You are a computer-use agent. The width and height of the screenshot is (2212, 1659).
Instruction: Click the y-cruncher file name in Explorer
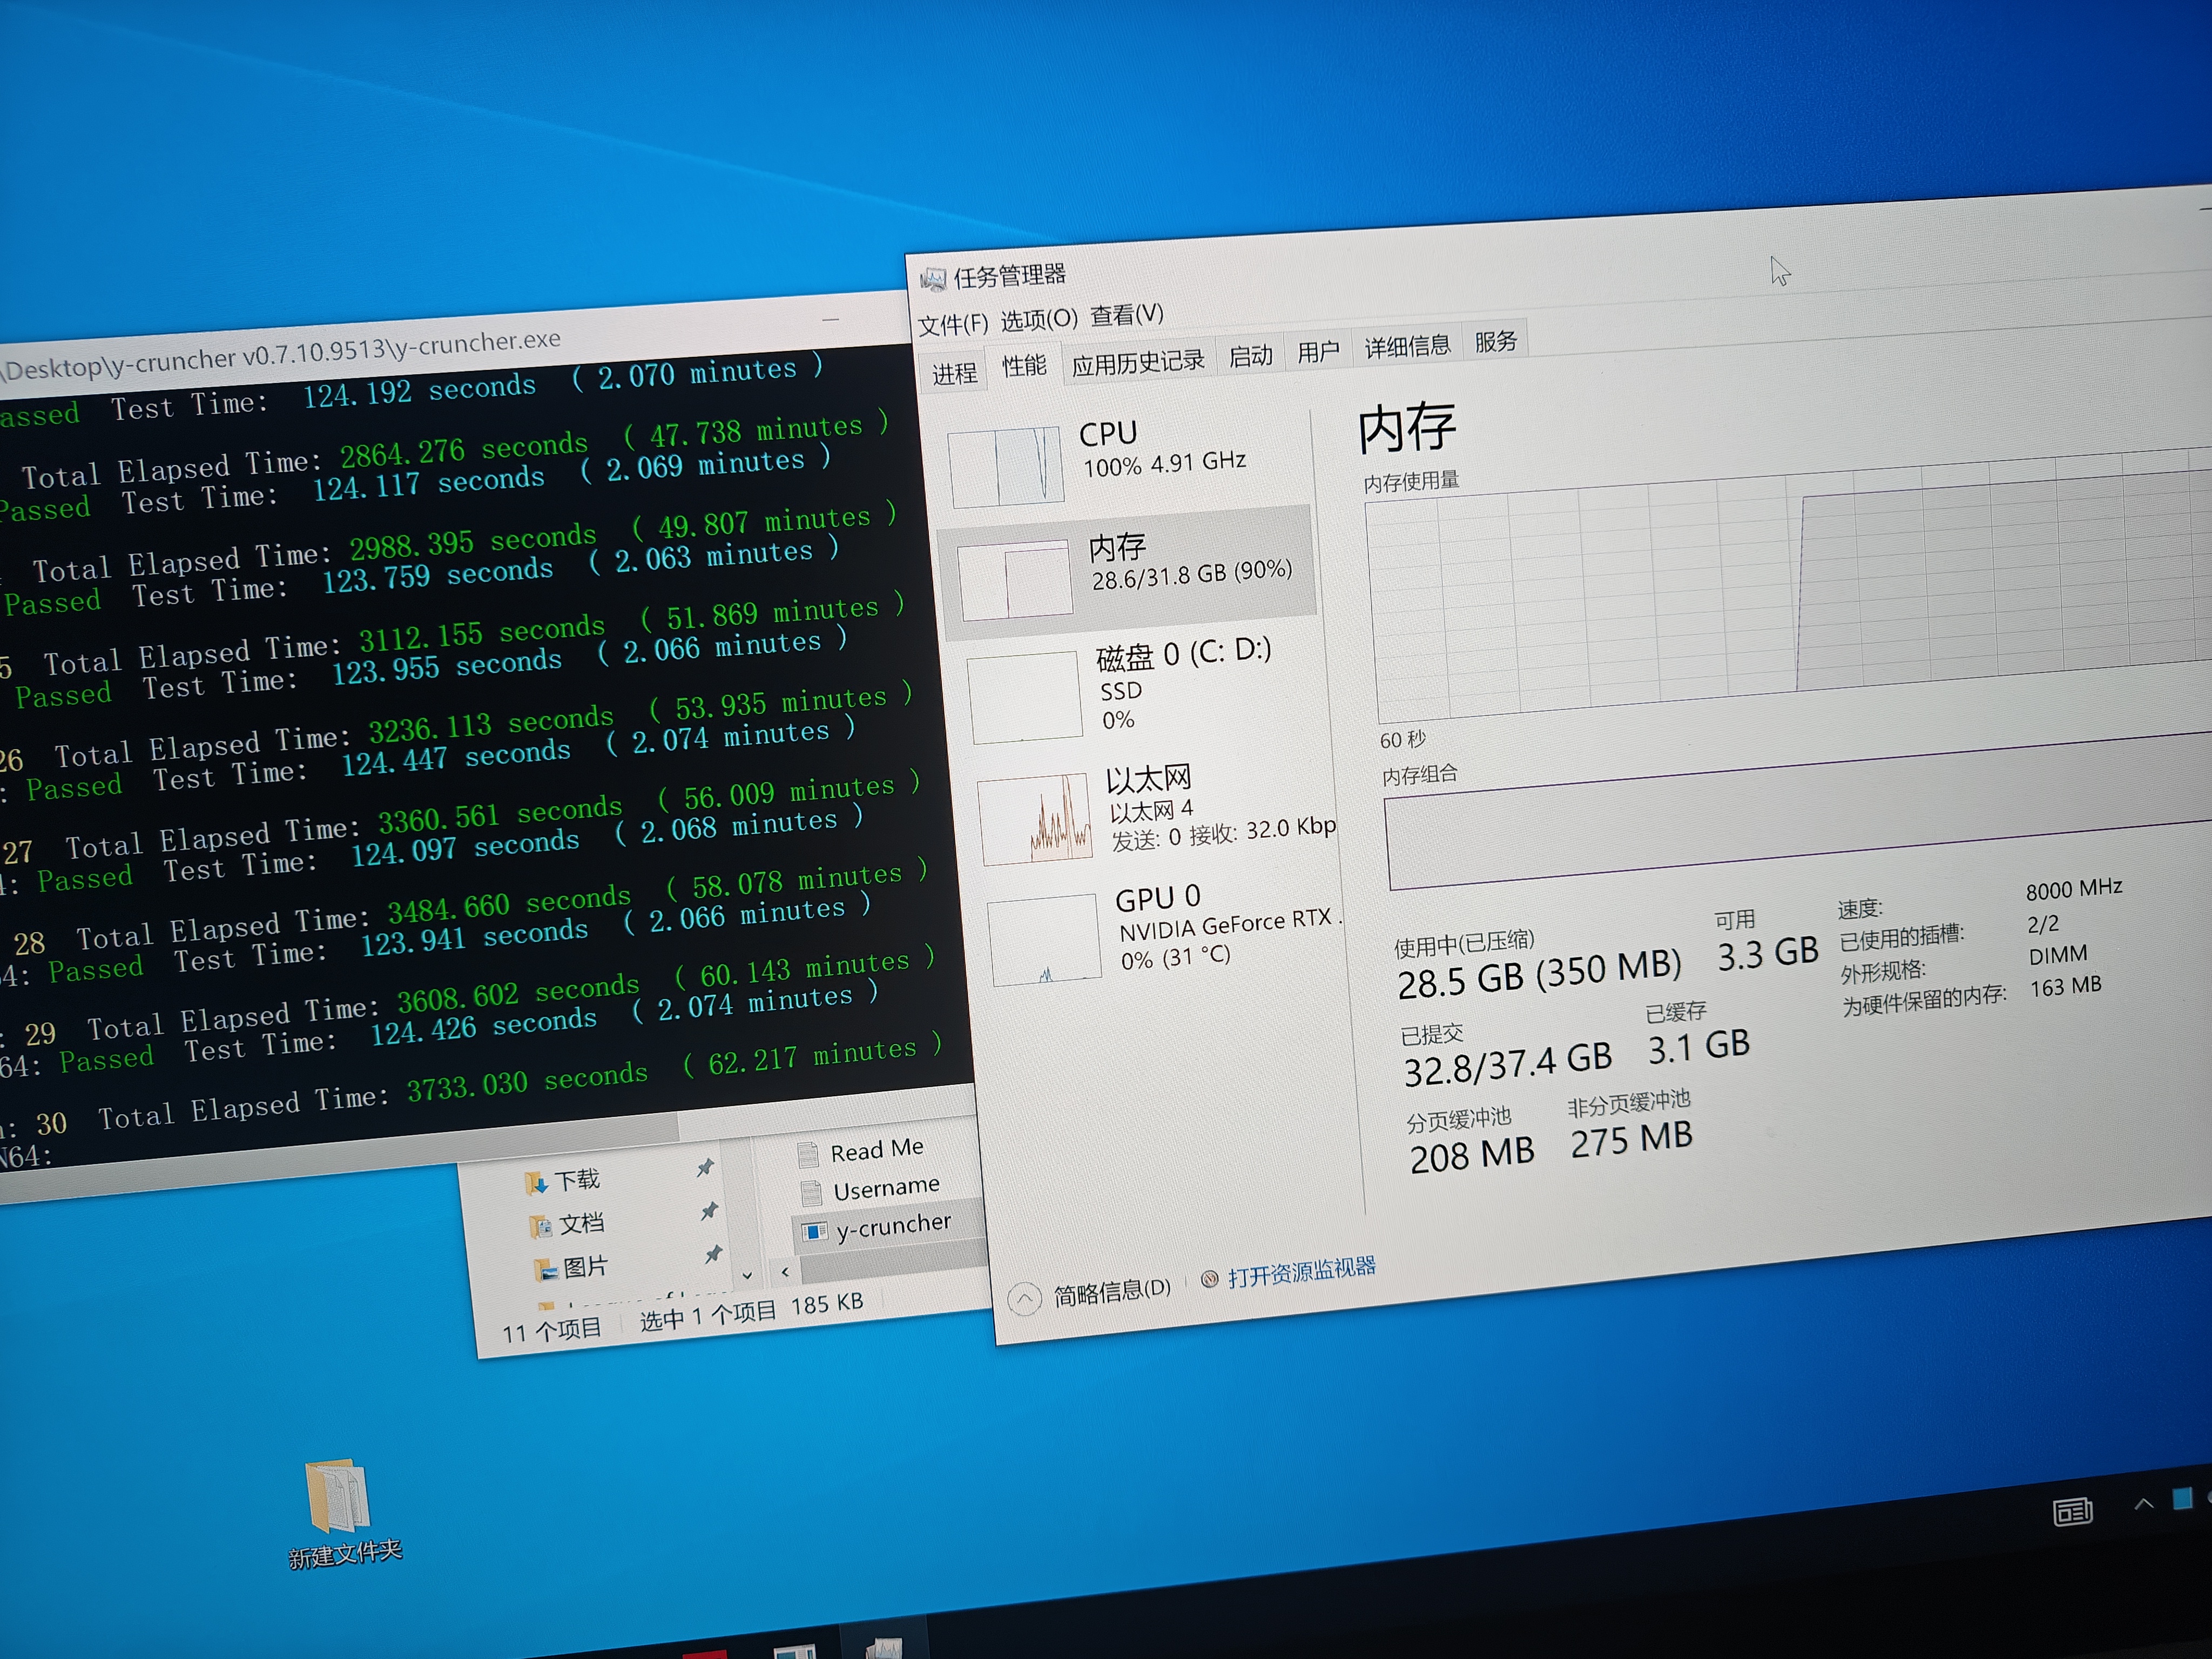pyautogui.click(x=894, y=1225)
